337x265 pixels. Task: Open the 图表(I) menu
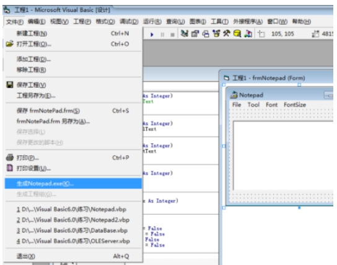(198, 22)
